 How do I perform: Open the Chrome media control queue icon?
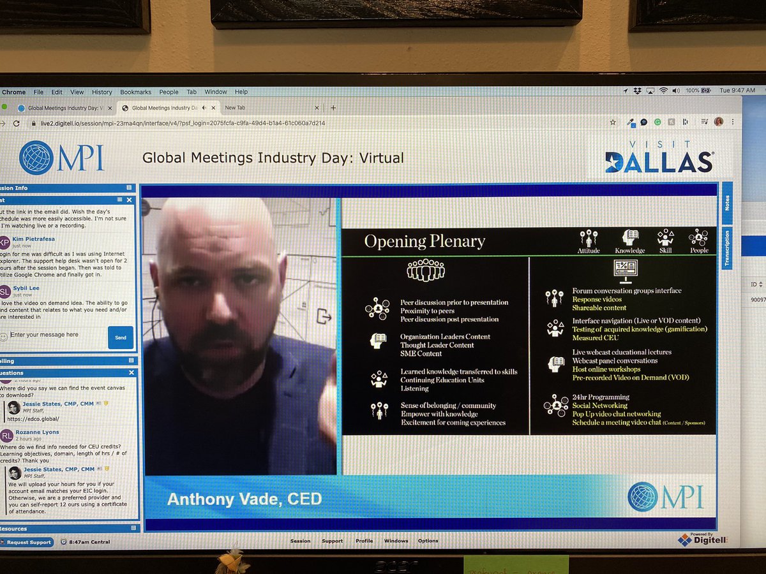point(704,122)
